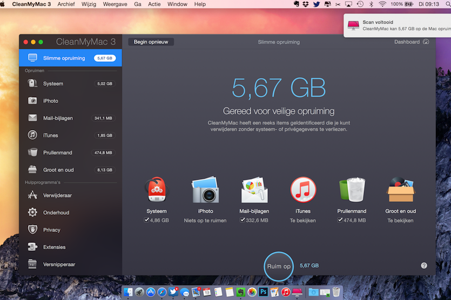Open the Onderhoud utility

point(70,213)
